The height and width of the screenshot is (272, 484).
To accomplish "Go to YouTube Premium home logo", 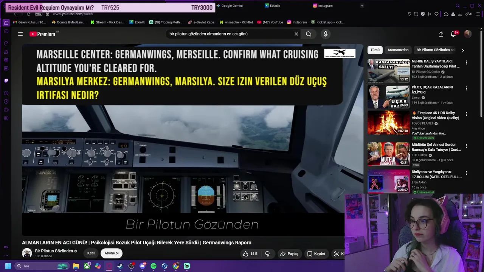I will (42, 34).
